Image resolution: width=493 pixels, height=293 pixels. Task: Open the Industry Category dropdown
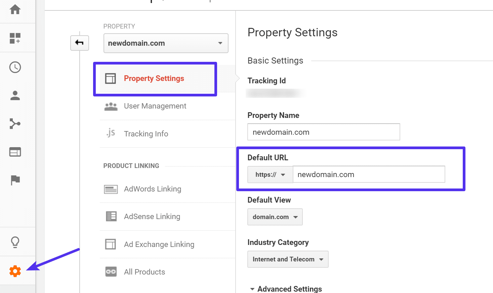[x=288, y=259]
